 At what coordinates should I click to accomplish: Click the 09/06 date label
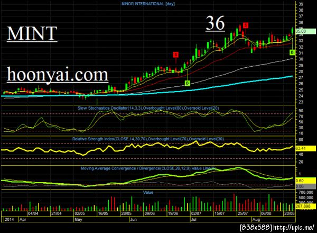coord(150,213)
